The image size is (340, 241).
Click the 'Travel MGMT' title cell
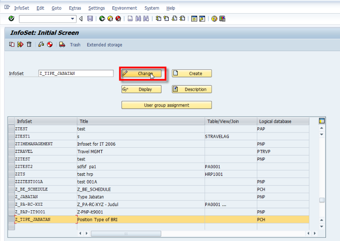(141, 152)
